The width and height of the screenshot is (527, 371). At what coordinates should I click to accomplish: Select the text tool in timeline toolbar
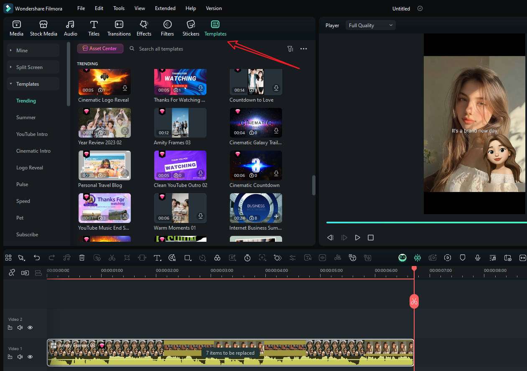(x=157, y=258)
